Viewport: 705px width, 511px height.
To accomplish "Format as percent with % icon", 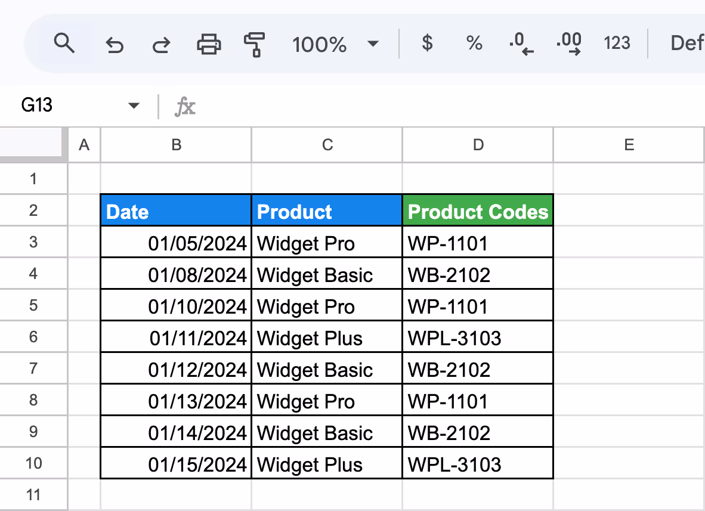I will (x=474, y=44).
